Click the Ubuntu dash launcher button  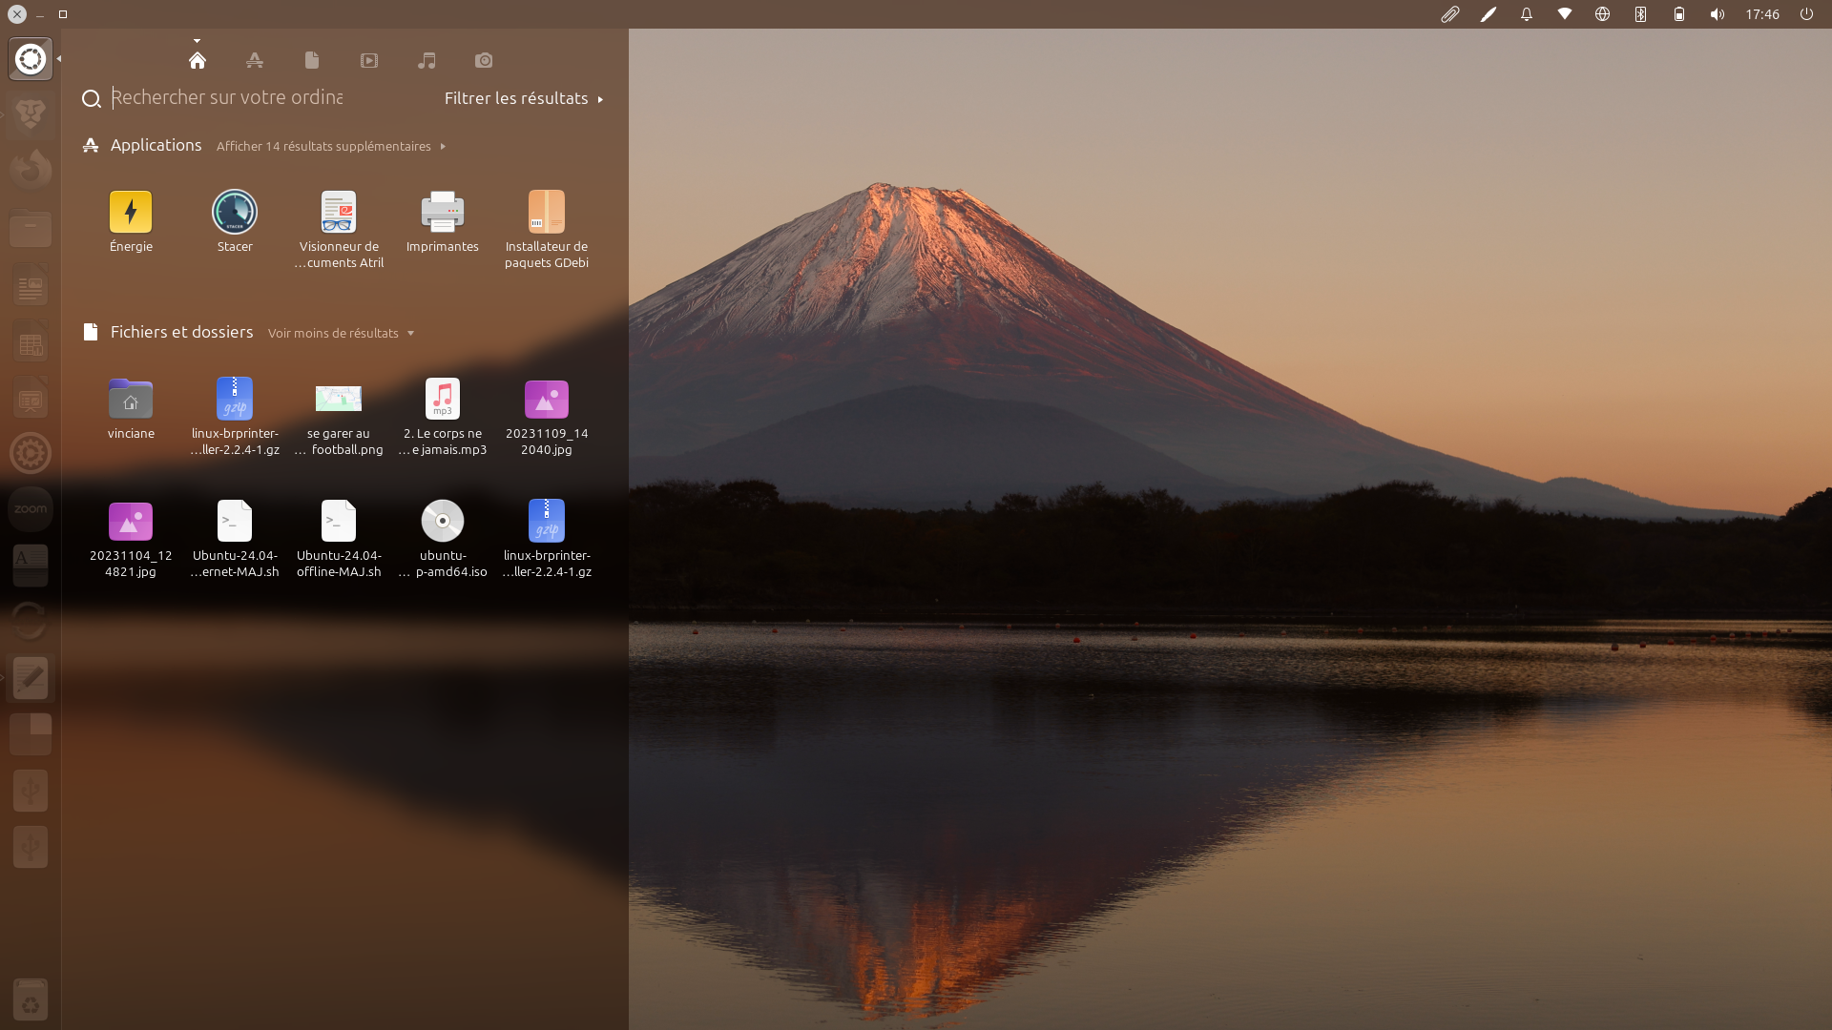coord(31,59)
